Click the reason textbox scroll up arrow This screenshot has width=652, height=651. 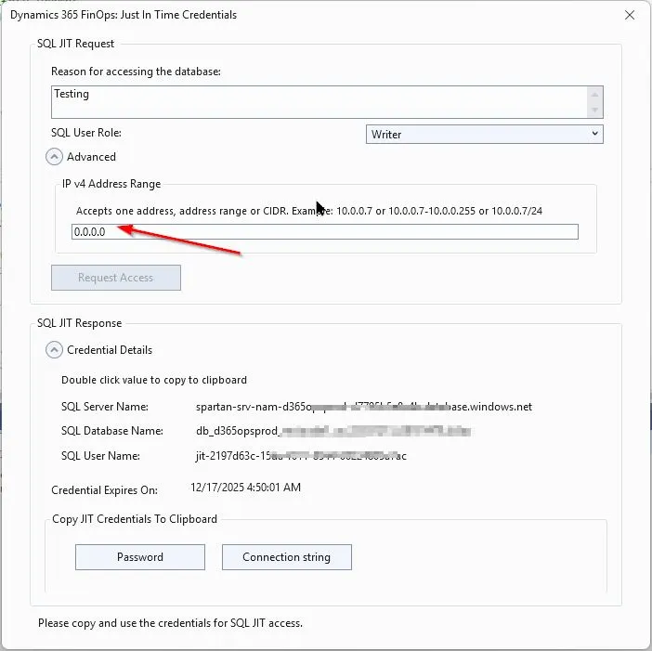point(594,95)
